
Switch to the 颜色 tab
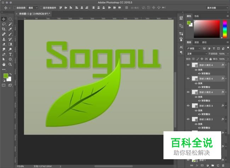tap(189, 16)
